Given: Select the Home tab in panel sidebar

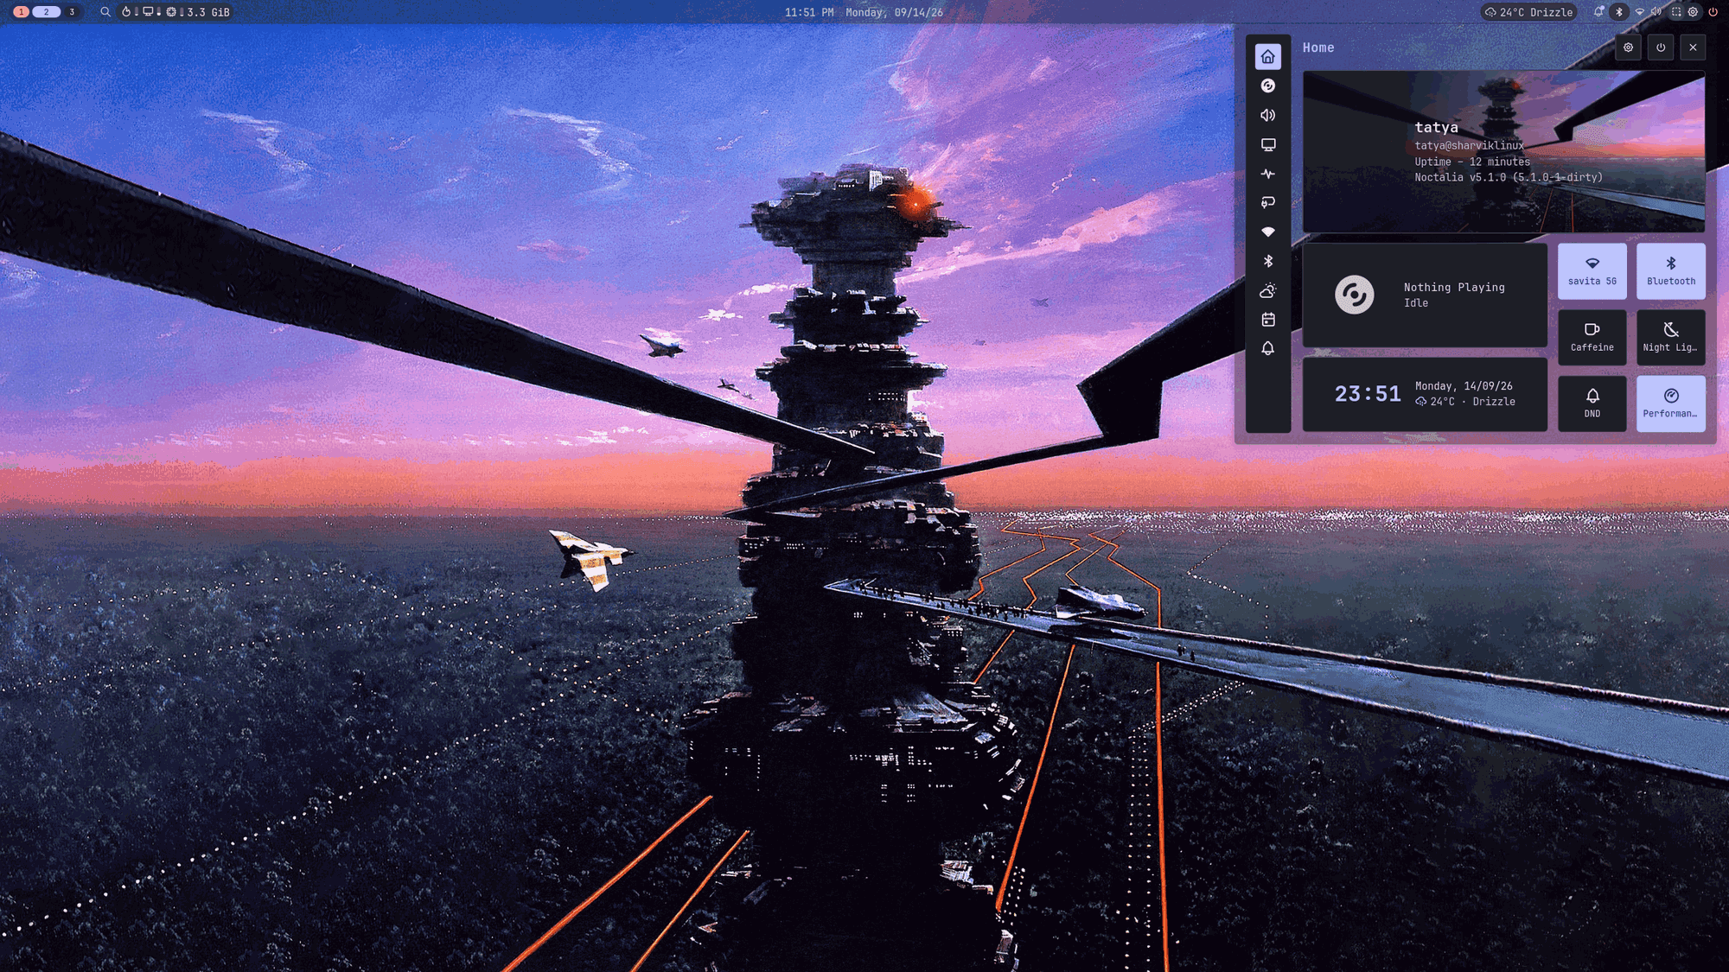Looking at the screenshot, I should pyautogui.click(x=1267, y=56).
